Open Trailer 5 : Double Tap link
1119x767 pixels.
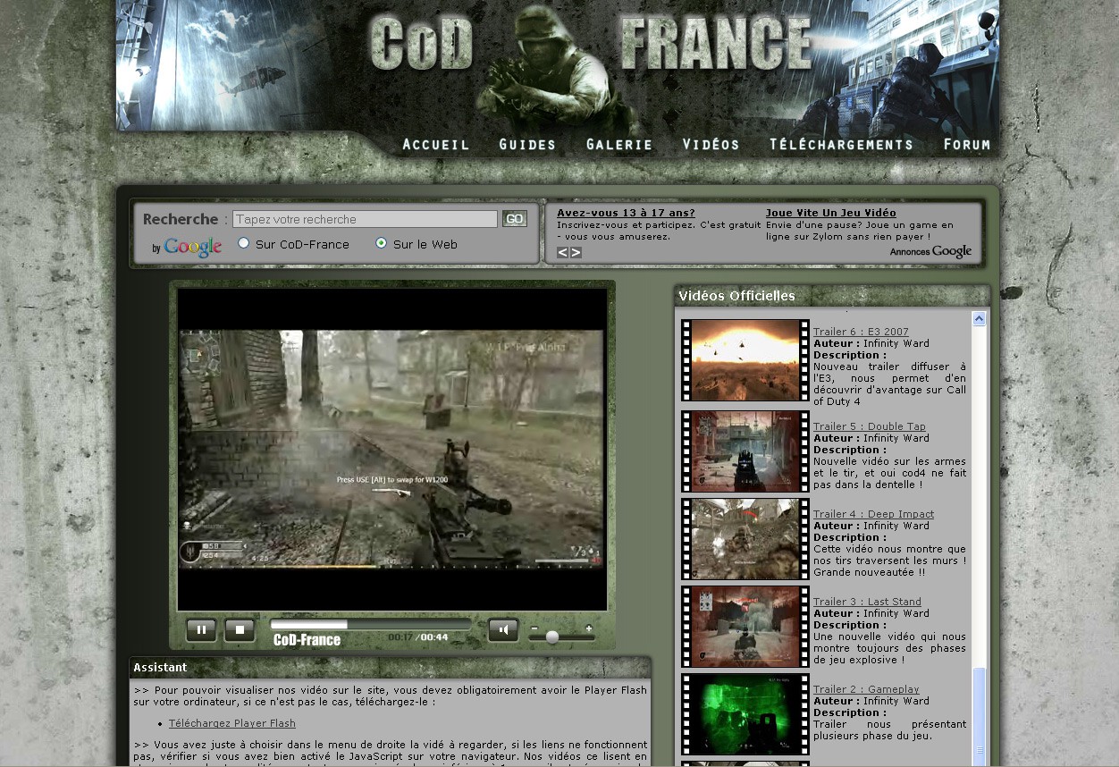(x=870, y=426)
